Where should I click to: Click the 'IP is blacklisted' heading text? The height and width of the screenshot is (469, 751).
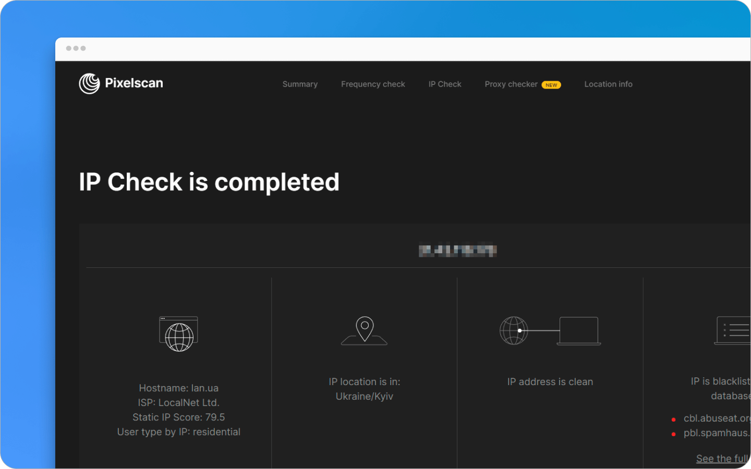[x=721, y=381]
